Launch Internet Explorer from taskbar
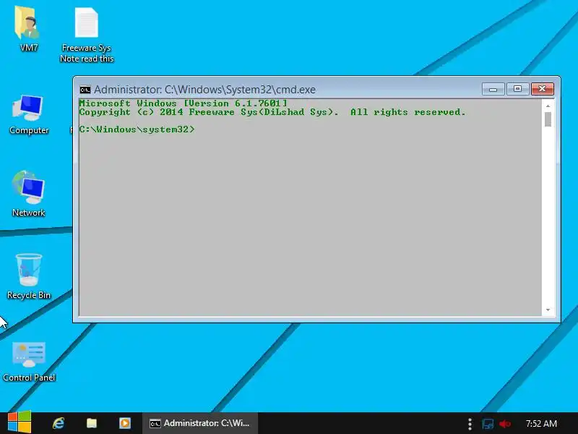Image resolution: width=578 pixels, height=434 pixels. click(59, 423)
